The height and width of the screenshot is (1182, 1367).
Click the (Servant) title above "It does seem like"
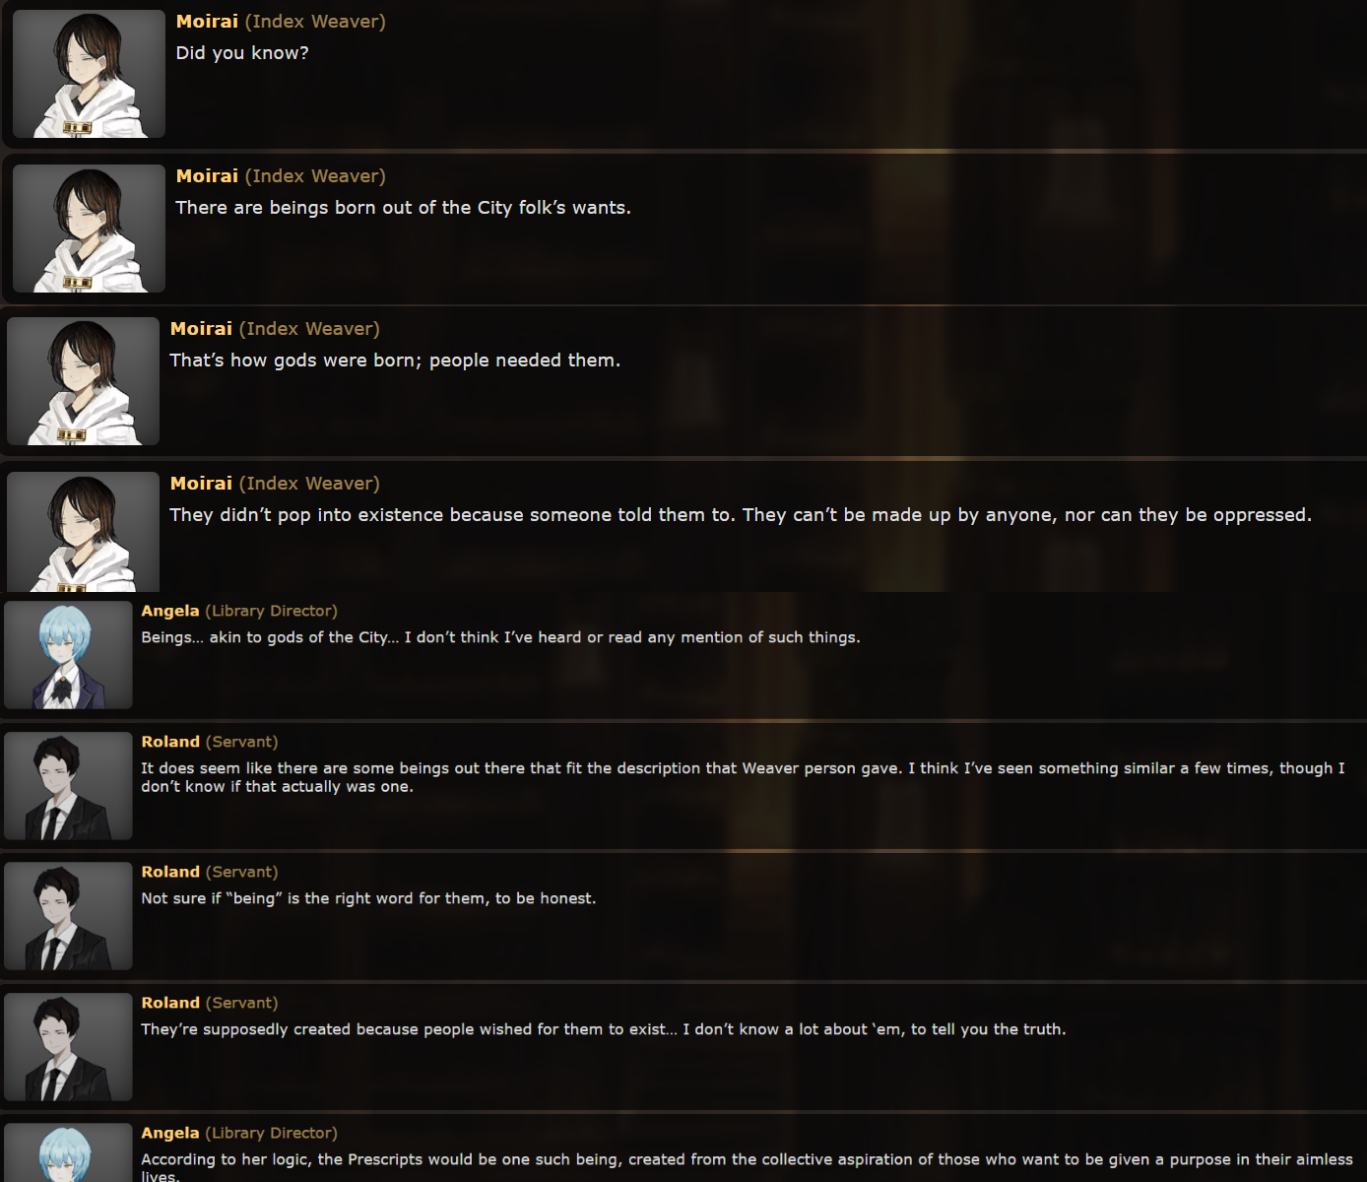tap(241, 742)
